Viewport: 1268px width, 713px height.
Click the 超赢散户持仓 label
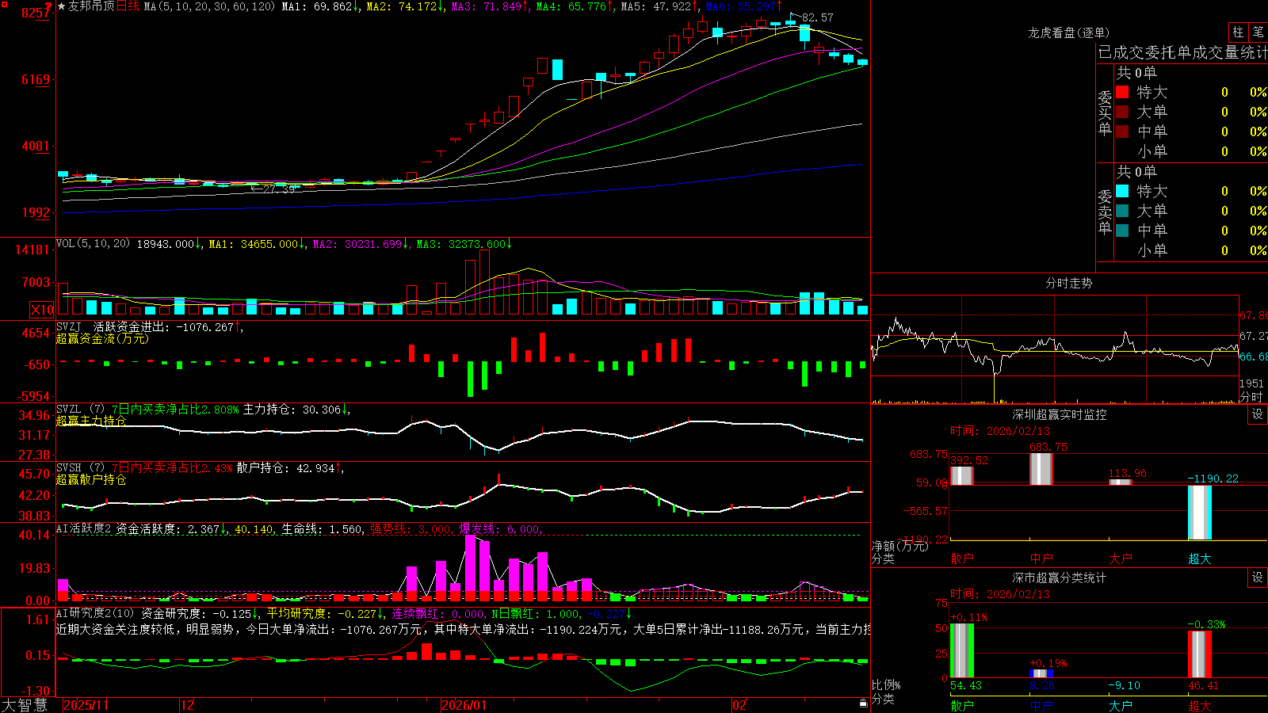(91, 479)
